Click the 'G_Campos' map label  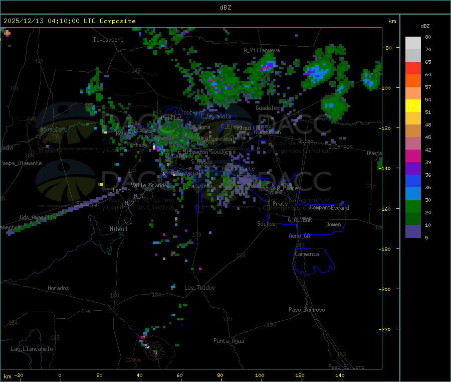[340, 147]
